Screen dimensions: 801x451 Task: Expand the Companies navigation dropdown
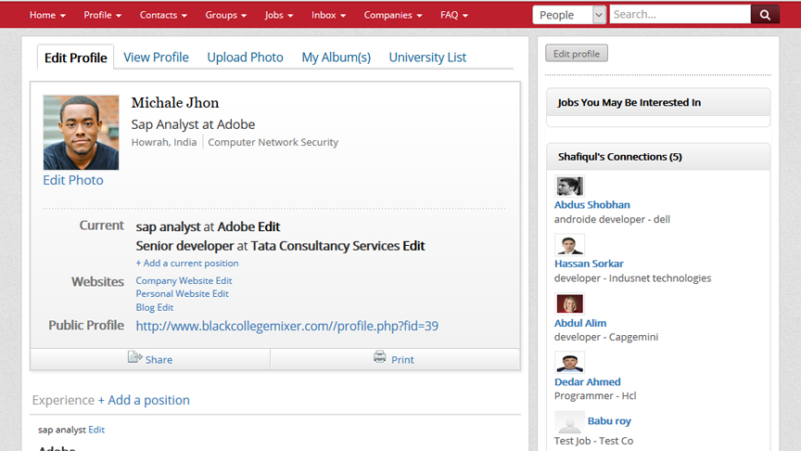(392, 15)
